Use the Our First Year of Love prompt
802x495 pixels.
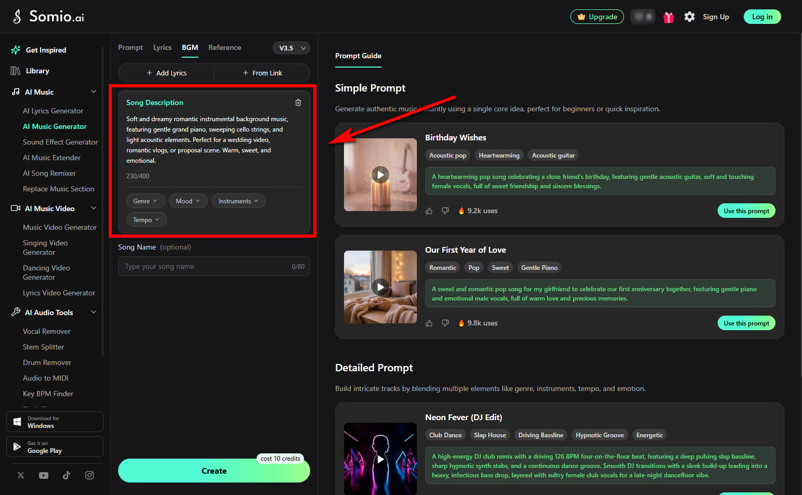click(746, 323)
